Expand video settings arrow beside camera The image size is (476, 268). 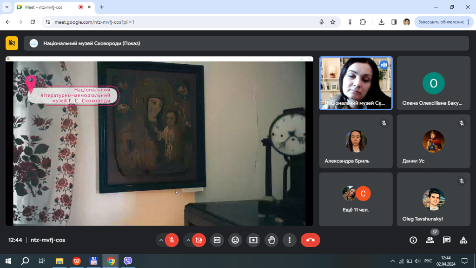(188, 240)
